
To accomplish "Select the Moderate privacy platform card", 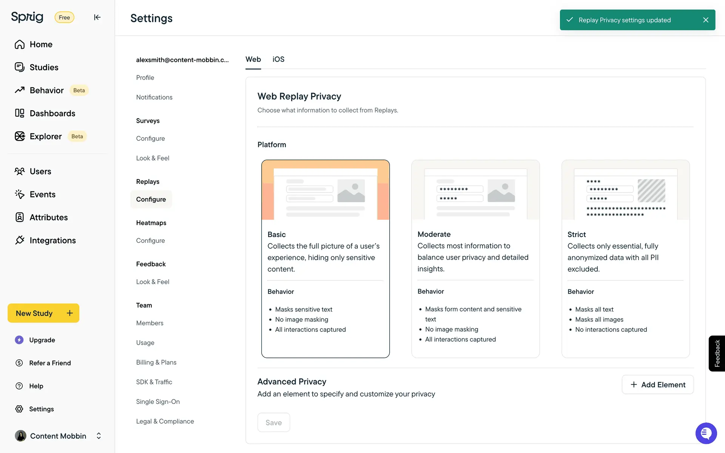I will [475, 259].
